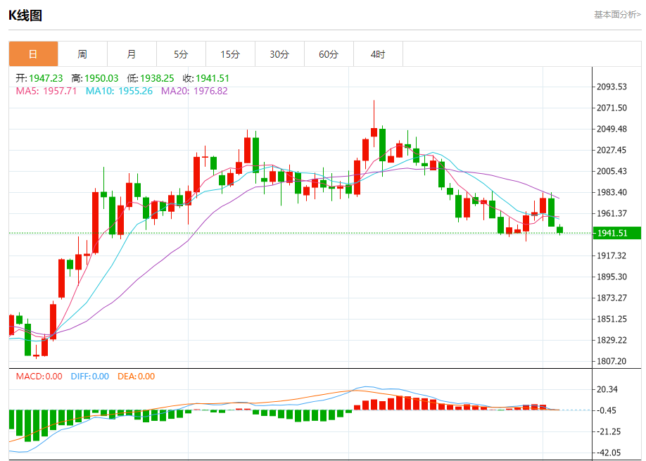Click the 1807.20 price axis label
The width and height of the screenshot is (646, 461).
(612, 361)
